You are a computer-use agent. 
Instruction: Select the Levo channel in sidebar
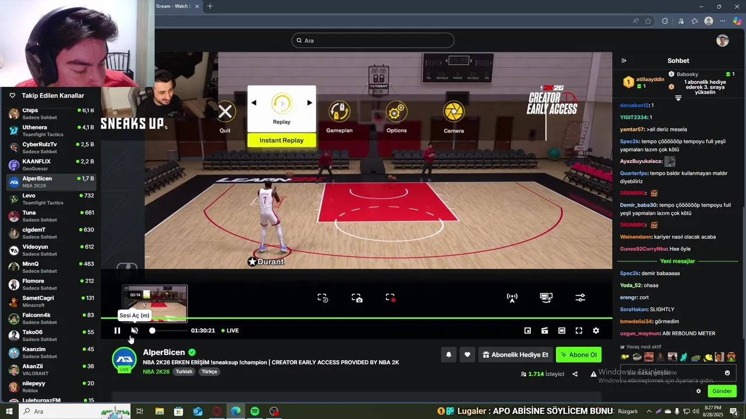51,199
